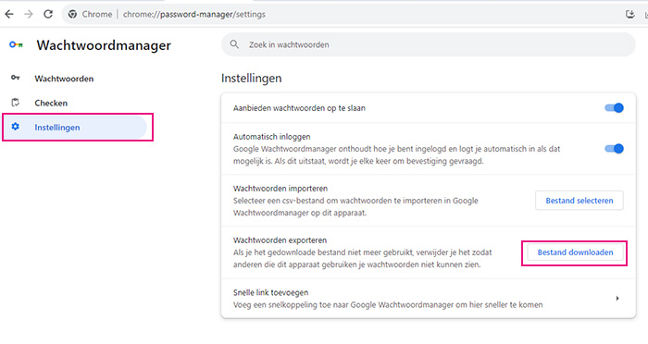Click the Automatisch inloggen label
This screenshot has height=344, width=648.
tap(271, 137)
